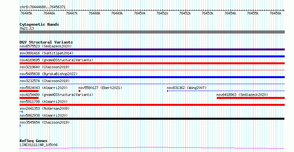
Task: Click the gray 8q21.13 cytogenetic band bar
Action: point(152,32)
